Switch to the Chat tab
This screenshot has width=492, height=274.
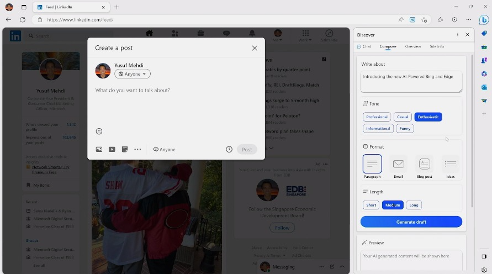pyautogui.click(x=364, y=46)
